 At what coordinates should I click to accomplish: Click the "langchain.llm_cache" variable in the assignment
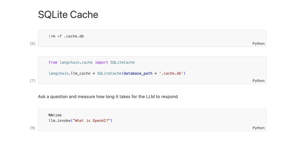[69, 73]
